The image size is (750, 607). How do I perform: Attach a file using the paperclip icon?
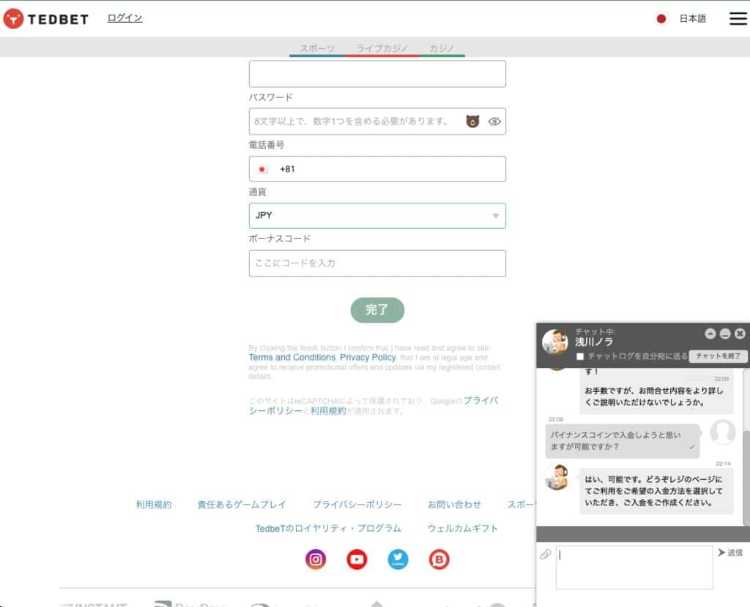[x=544, y=555]
